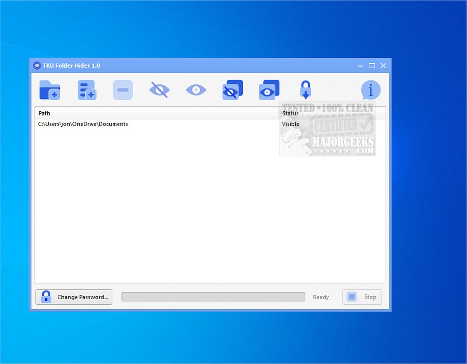Click the Ready status text
The image size is (467, 364).
(321, 297)
